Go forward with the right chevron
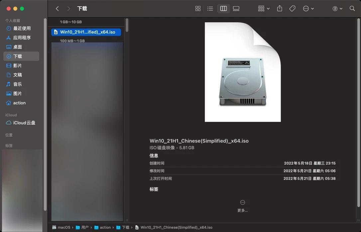 pyautogui.click(x=68, y=9)
